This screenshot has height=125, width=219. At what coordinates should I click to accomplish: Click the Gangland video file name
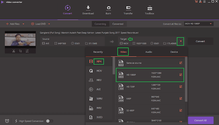[89, 33]
